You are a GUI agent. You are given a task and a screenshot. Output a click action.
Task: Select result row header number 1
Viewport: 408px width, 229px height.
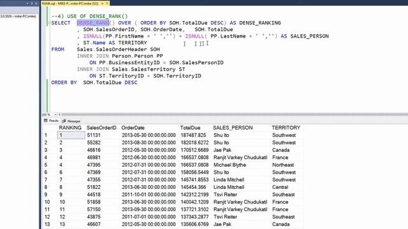pyautogui.click(x=46, y=135)
